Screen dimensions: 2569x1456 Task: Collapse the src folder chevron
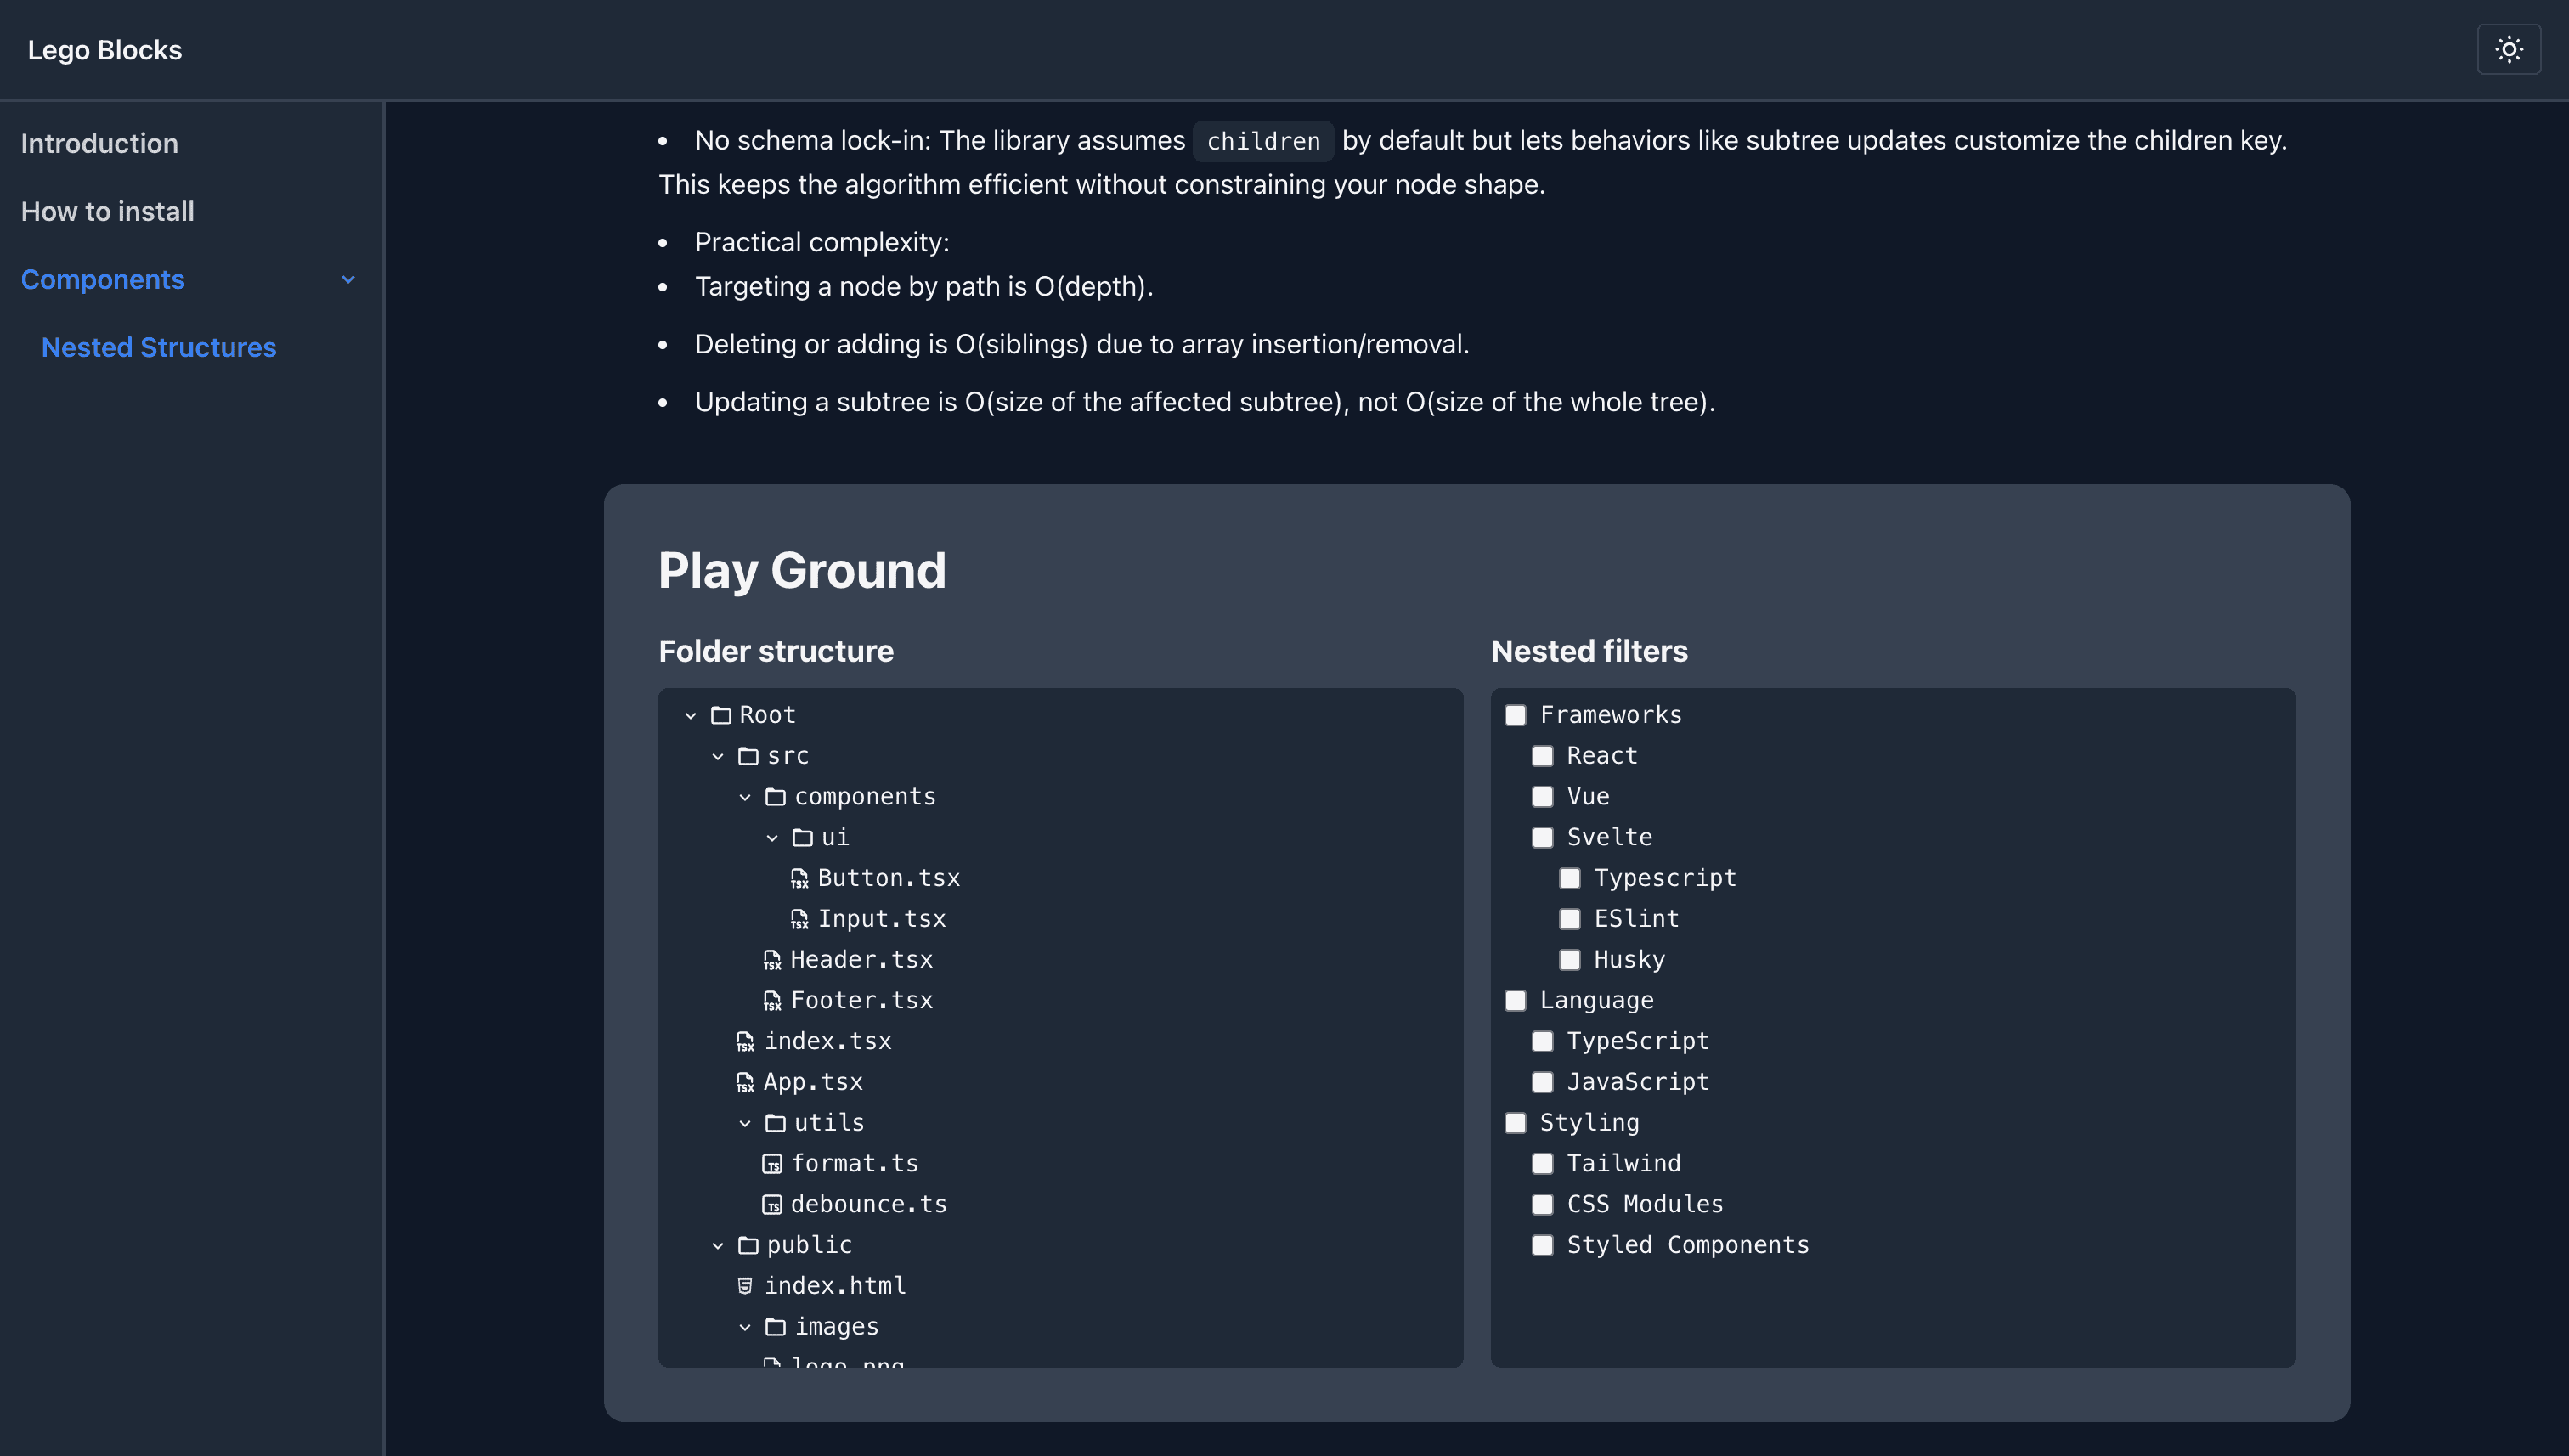(x=718, y=756)
